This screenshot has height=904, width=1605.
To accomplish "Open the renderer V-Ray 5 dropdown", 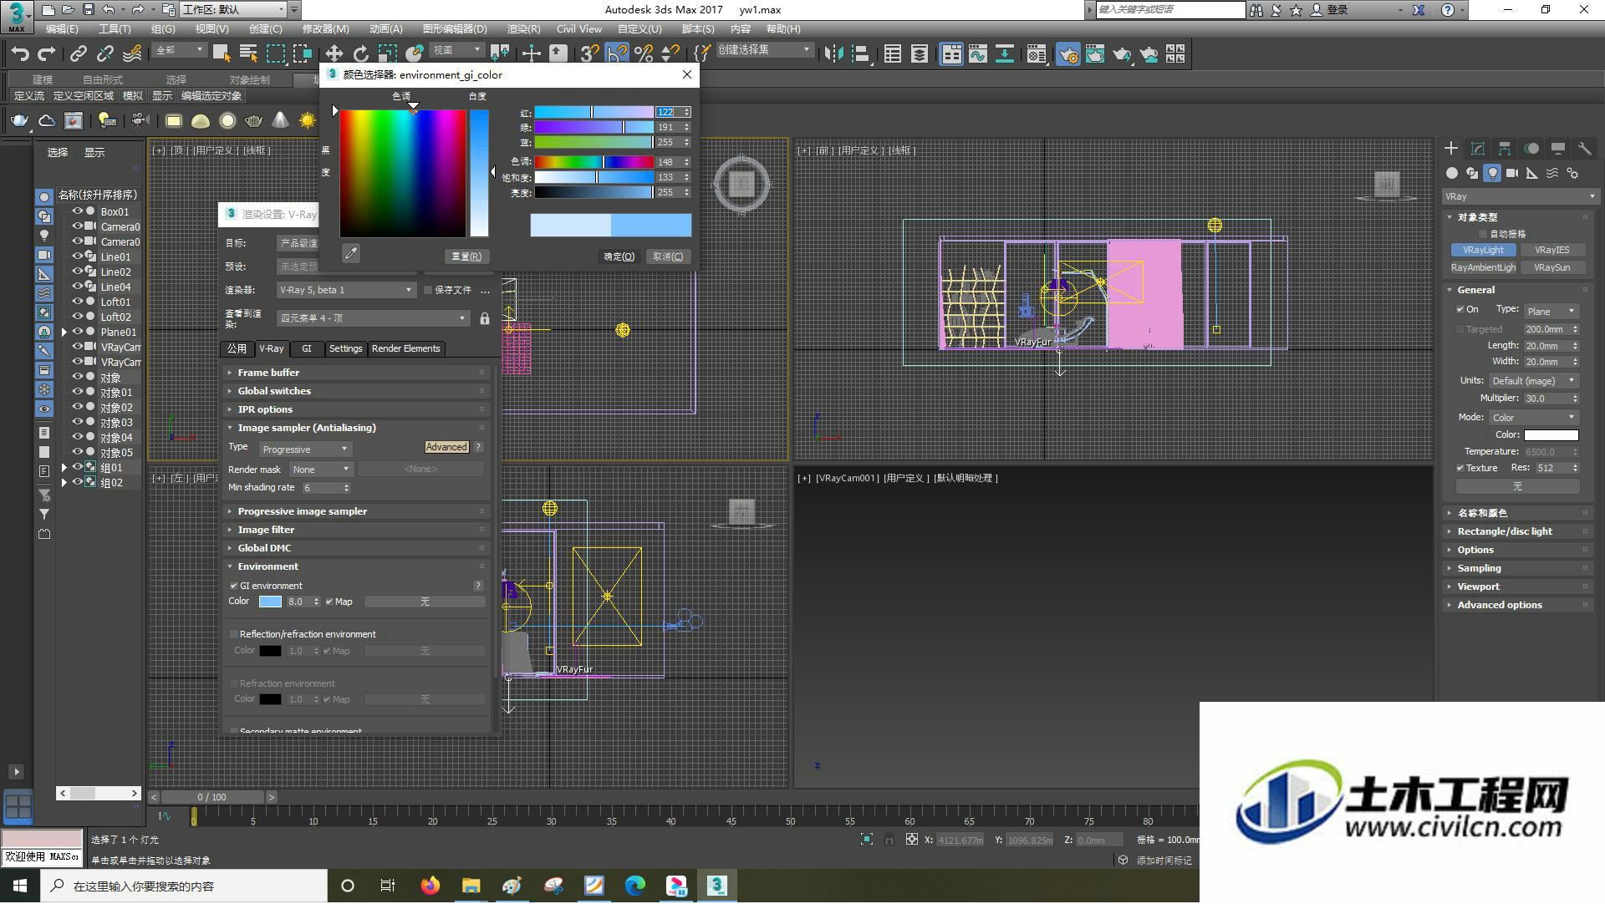I will [x=346, y=290].
